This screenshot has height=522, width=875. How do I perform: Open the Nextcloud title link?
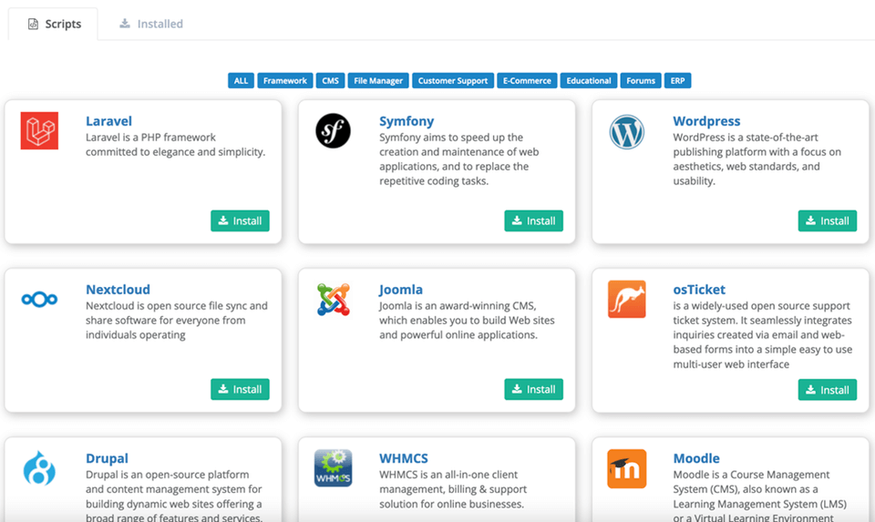coord(118,290)
